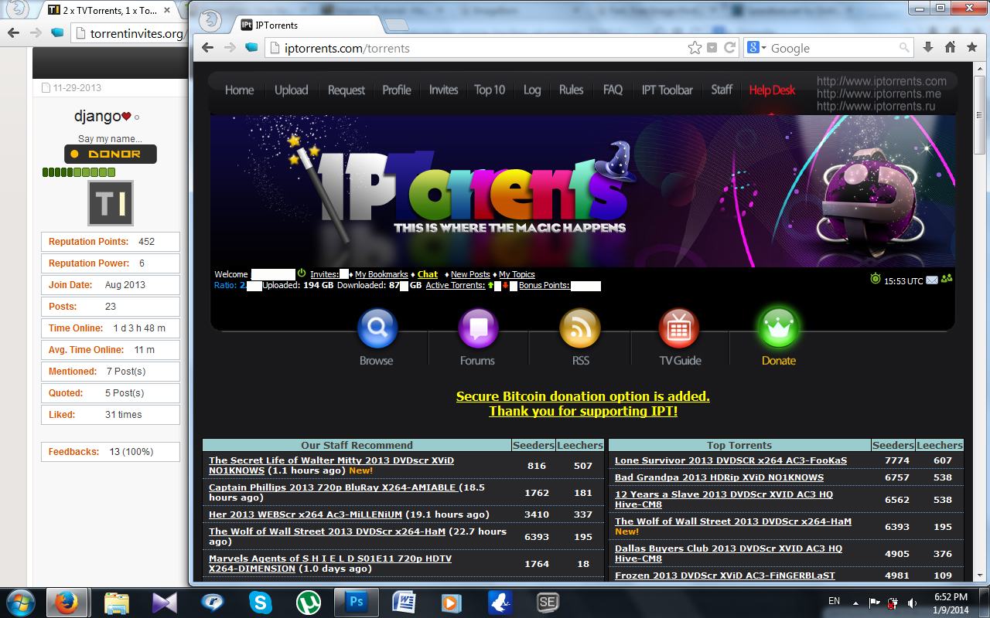This screenshot has height=618, width=990.
Task: Open the Rules menu item
Action: pyautogui.click(x=571, y=90)
